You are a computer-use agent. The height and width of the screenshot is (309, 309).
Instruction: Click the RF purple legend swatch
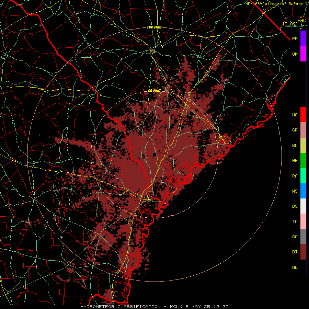click(303, 38)
